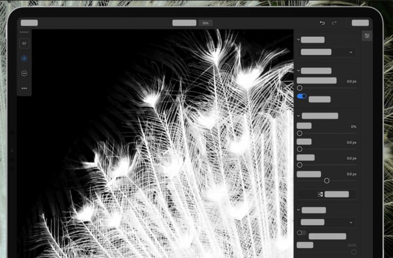Click the gray button at app top-right corner
The width and height of the screenshot is (393, 258).
360,23
